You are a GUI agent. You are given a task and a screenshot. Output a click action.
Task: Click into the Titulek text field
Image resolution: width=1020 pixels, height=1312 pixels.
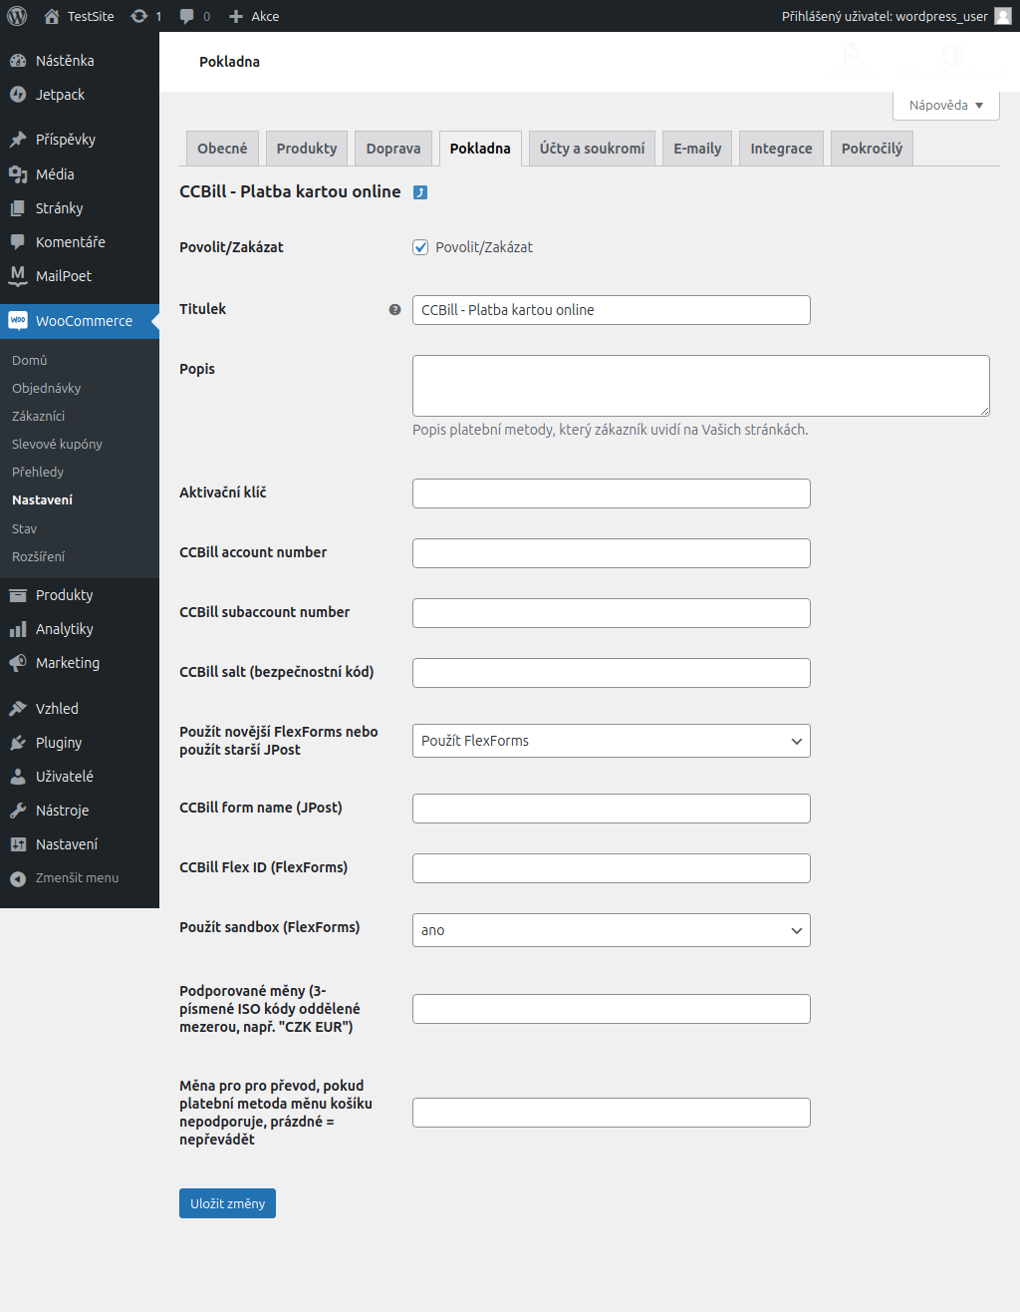(x=612, y=310)
